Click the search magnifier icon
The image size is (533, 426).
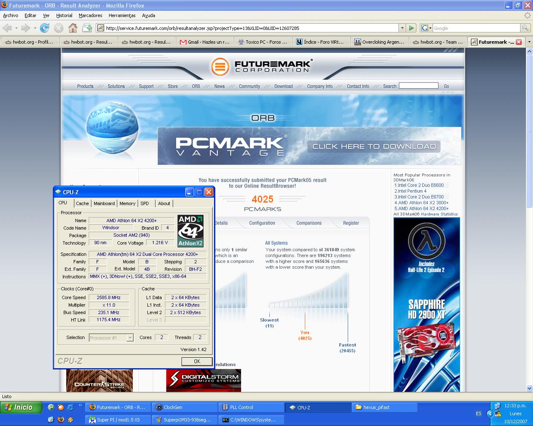pyautogui.click(x=526, y=28)
